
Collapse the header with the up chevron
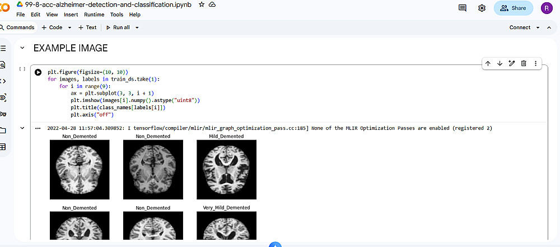click(x=549, y=27)
